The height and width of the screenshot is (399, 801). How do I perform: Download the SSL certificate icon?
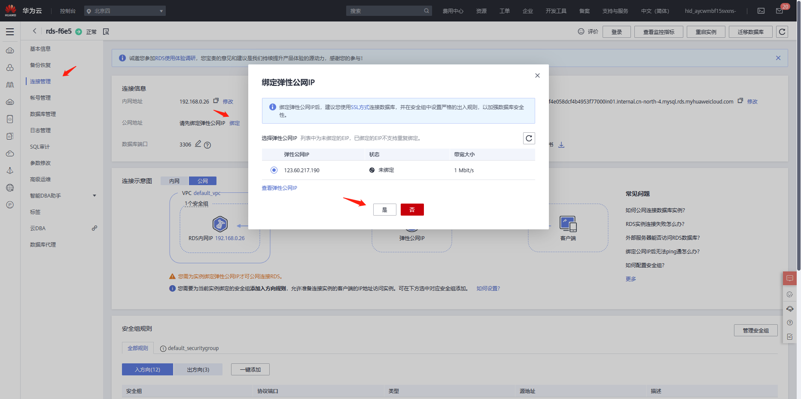click(x=561, y=145)
